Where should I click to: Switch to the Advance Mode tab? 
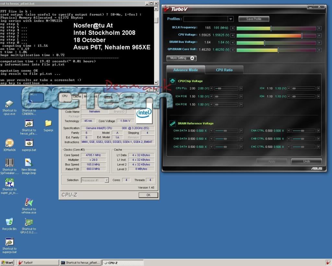[x=186, y=70]
